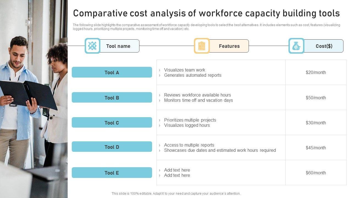The width and height of the screenshot is (352, 198).
Task: Select the $30/month cost cell
Action: [316, 123]
